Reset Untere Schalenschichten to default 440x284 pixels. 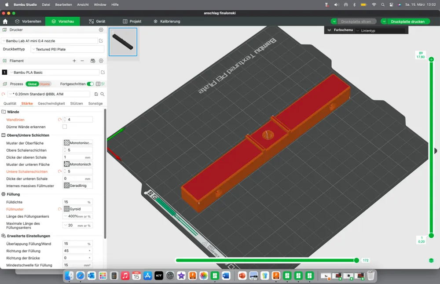(59, 171)
